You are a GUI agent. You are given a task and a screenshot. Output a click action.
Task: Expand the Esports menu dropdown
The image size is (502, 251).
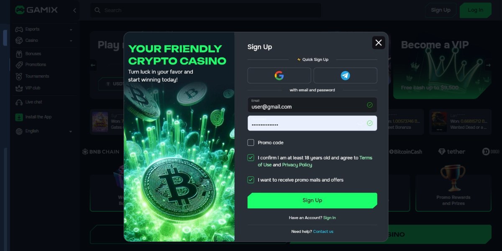pos(71,30)
